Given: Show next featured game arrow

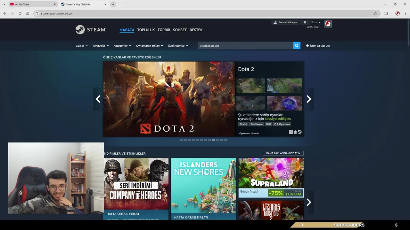Looking at the screenshot, I should (x=309, y=99).
